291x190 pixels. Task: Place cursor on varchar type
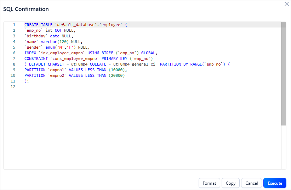[x=48, y=42]
